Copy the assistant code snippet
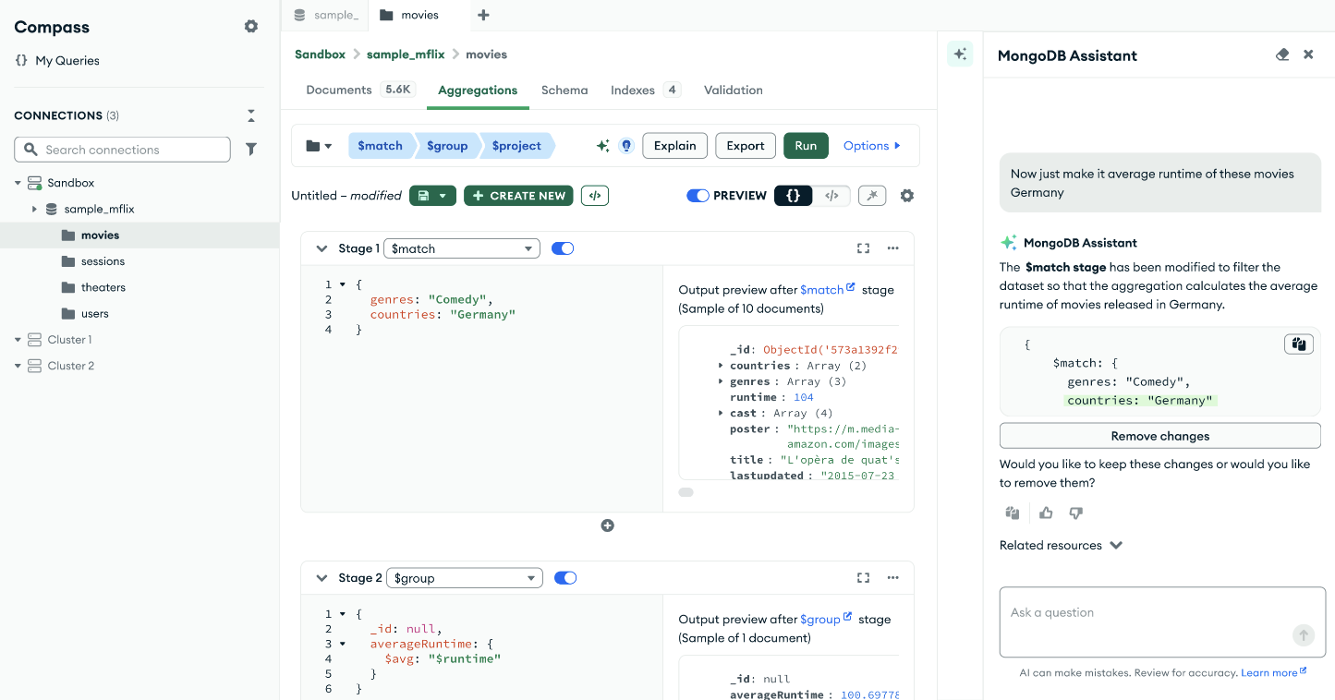Screen dimensions: 1335x700 click(1299, 344)
